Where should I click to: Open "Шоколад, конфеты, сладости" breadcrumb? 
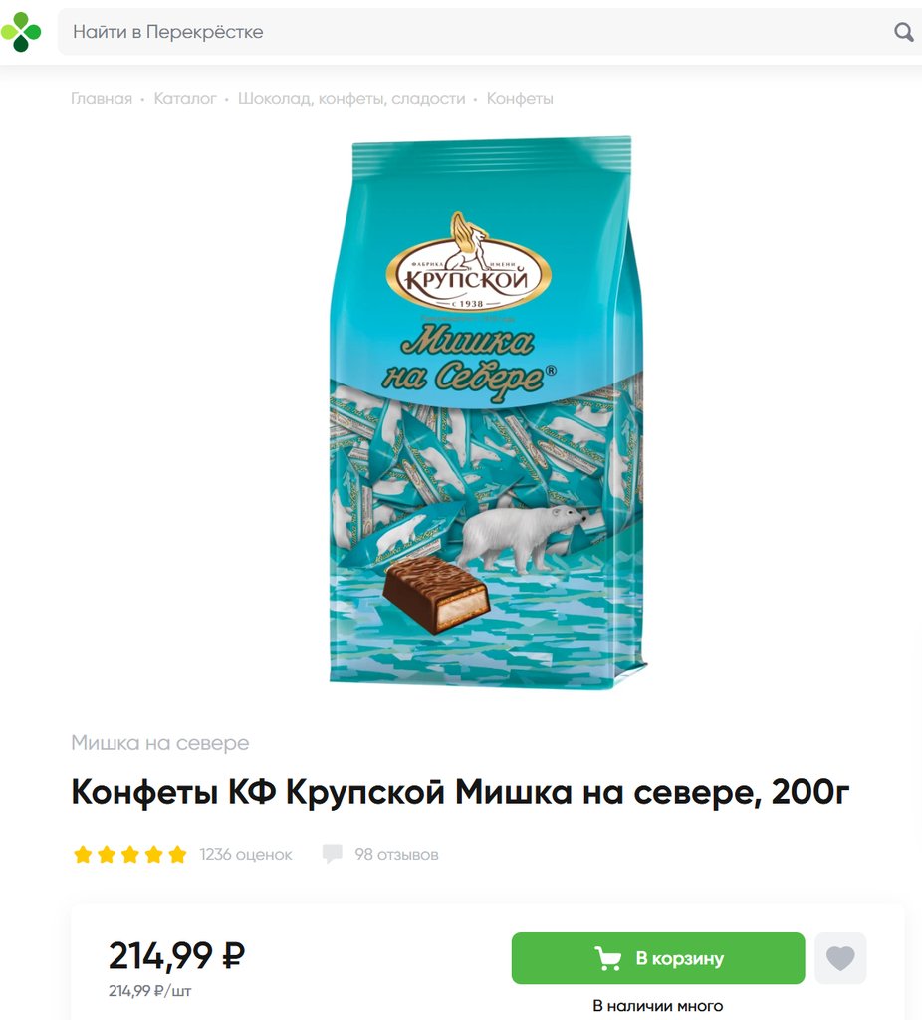point(351,99)
